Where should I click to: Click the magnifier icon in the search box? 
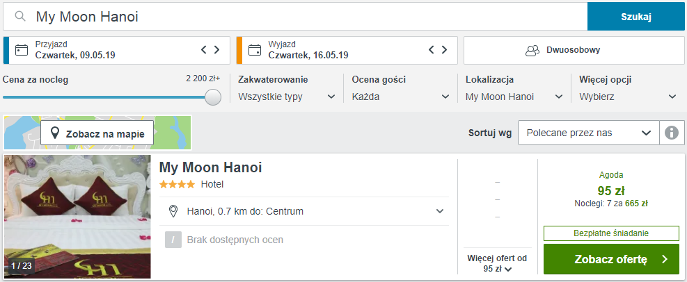19,17
